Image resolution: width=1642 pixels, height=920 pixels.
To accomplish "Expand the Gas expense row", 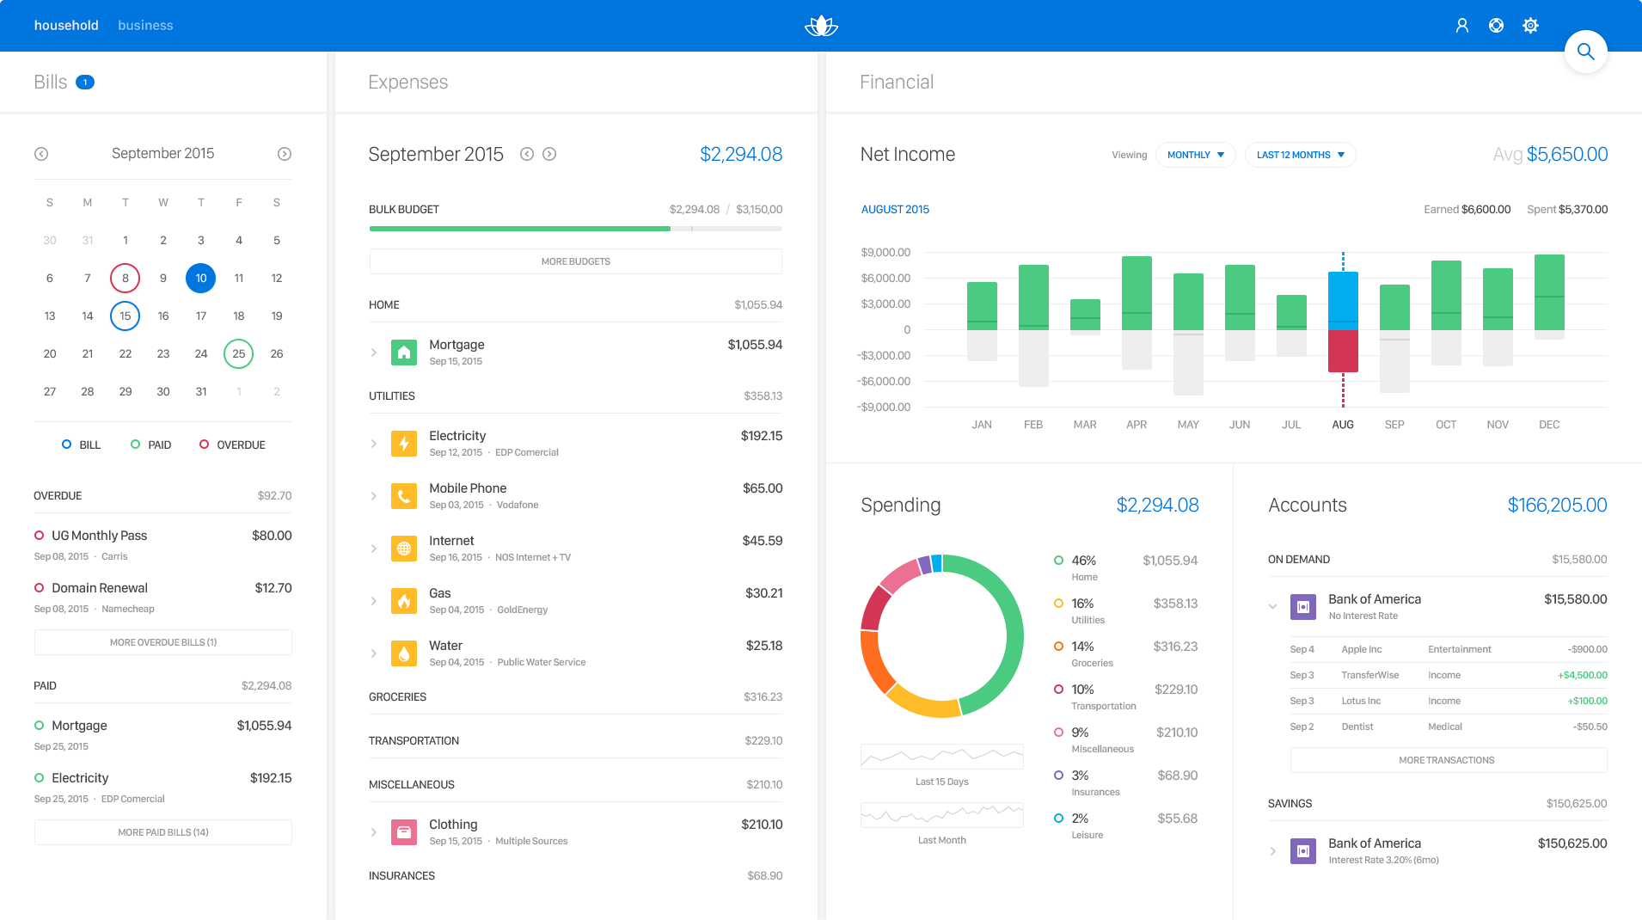I will [x=374, y=601].
